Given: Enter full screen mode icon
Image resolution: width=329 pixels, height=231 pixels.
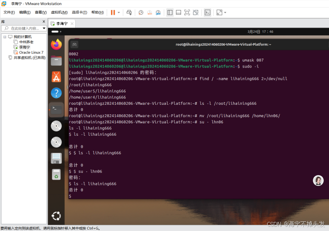Looking at the screenshot, I should coord(187,12).
